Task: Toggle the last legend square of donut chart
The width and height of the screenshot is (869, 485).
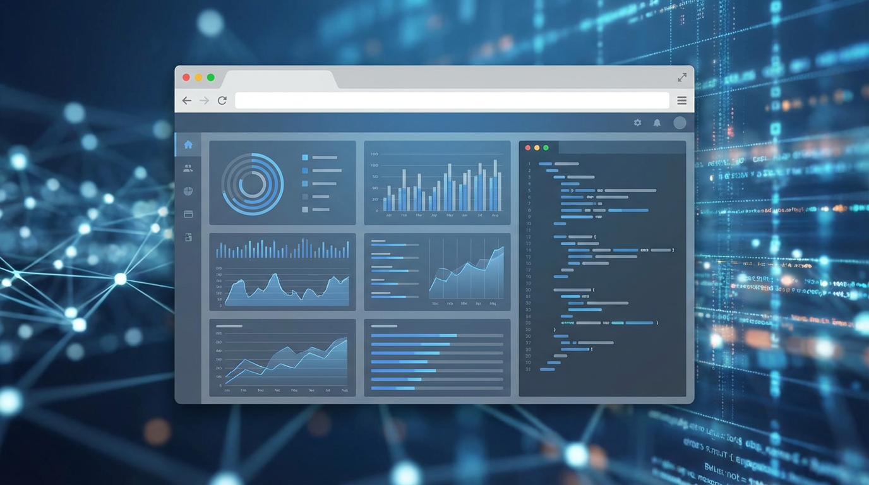Action: click(305, 210)
